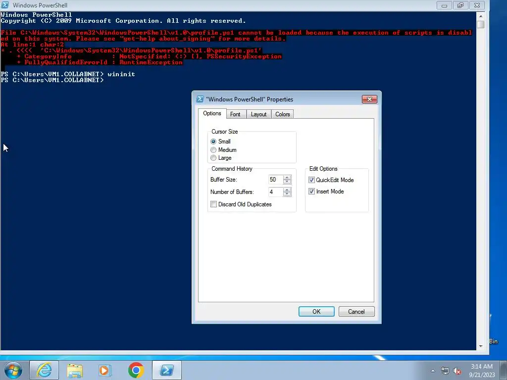This screenshot has width=507, height=380.
Task: Close the Windows PowerShell window
Action: pos(477,5)
